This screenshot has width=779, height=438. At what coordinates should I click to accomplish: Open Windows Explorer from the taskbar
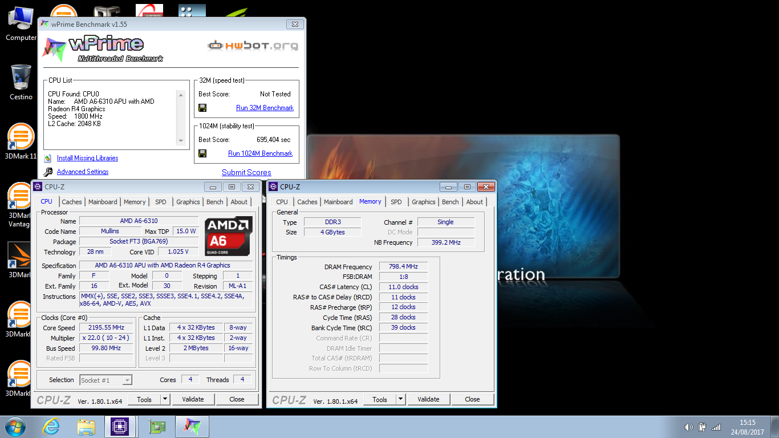point(86,427)
